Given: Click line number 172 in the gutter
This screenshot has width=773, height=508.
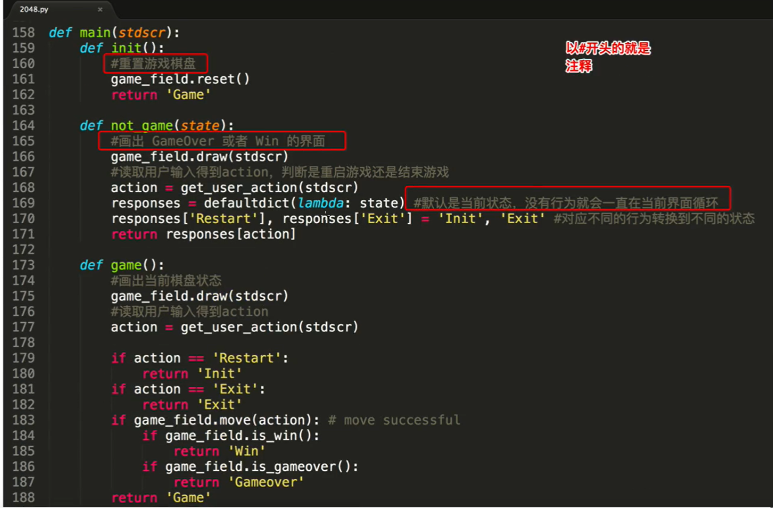Looking at the screenshot, I should click(23, 249).
